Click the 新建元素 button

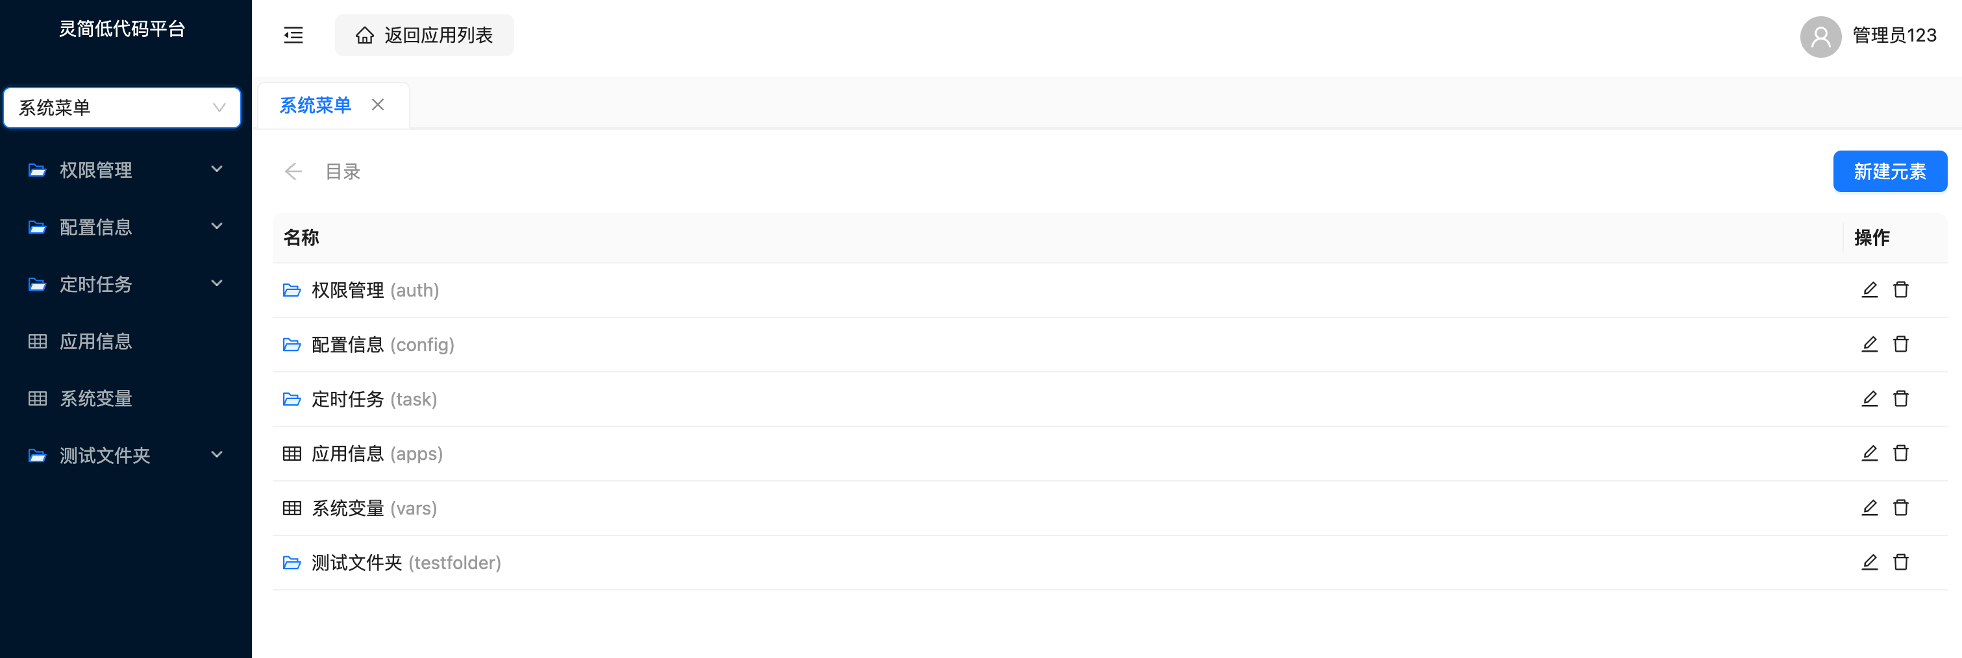(x=1889, y=171)
